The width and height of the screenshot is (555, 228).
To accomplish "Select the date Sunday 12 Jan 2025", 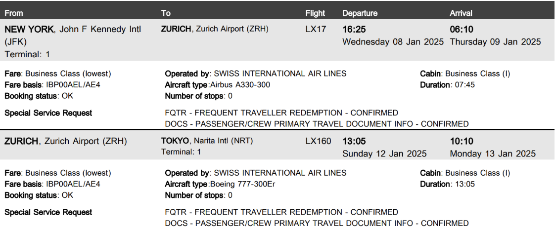I will [x=384, y=154].
